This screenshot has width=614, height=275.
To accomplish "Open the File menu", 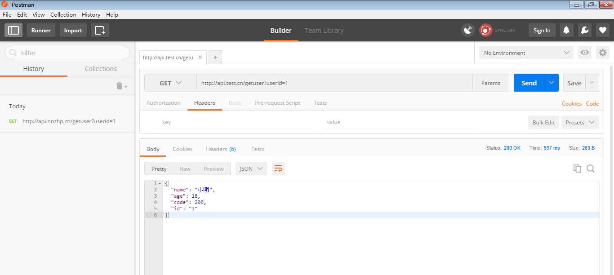I will coord(7,14).
